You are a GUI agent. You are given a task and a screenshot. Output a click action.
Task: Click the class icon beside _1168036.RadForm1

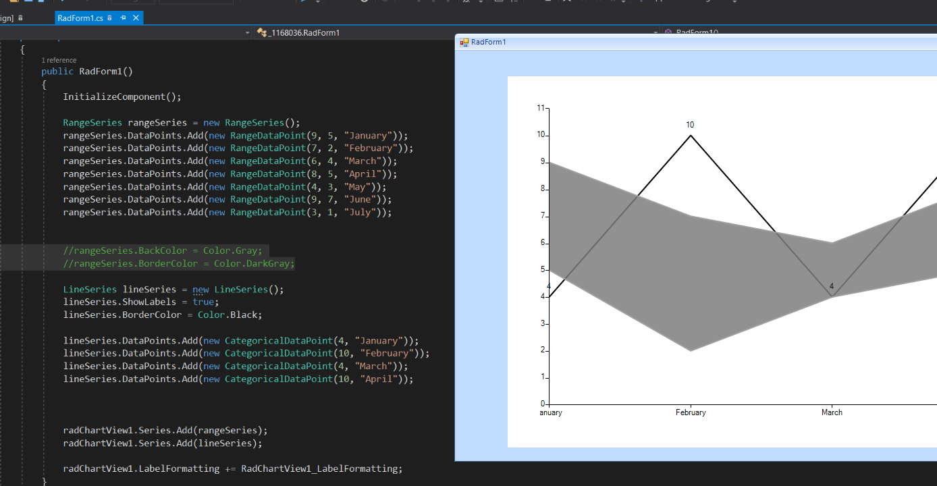(261, 32)
